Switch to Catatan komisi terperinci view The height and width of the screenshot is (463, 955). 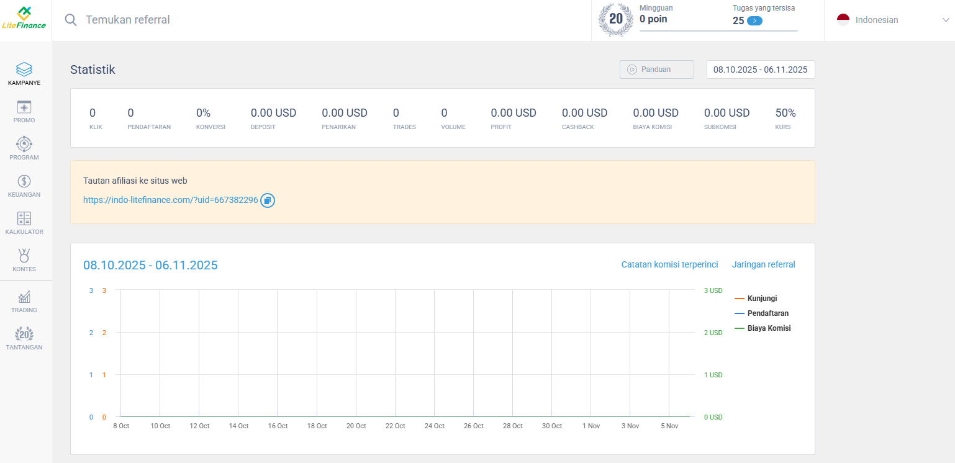click(670, 264)
